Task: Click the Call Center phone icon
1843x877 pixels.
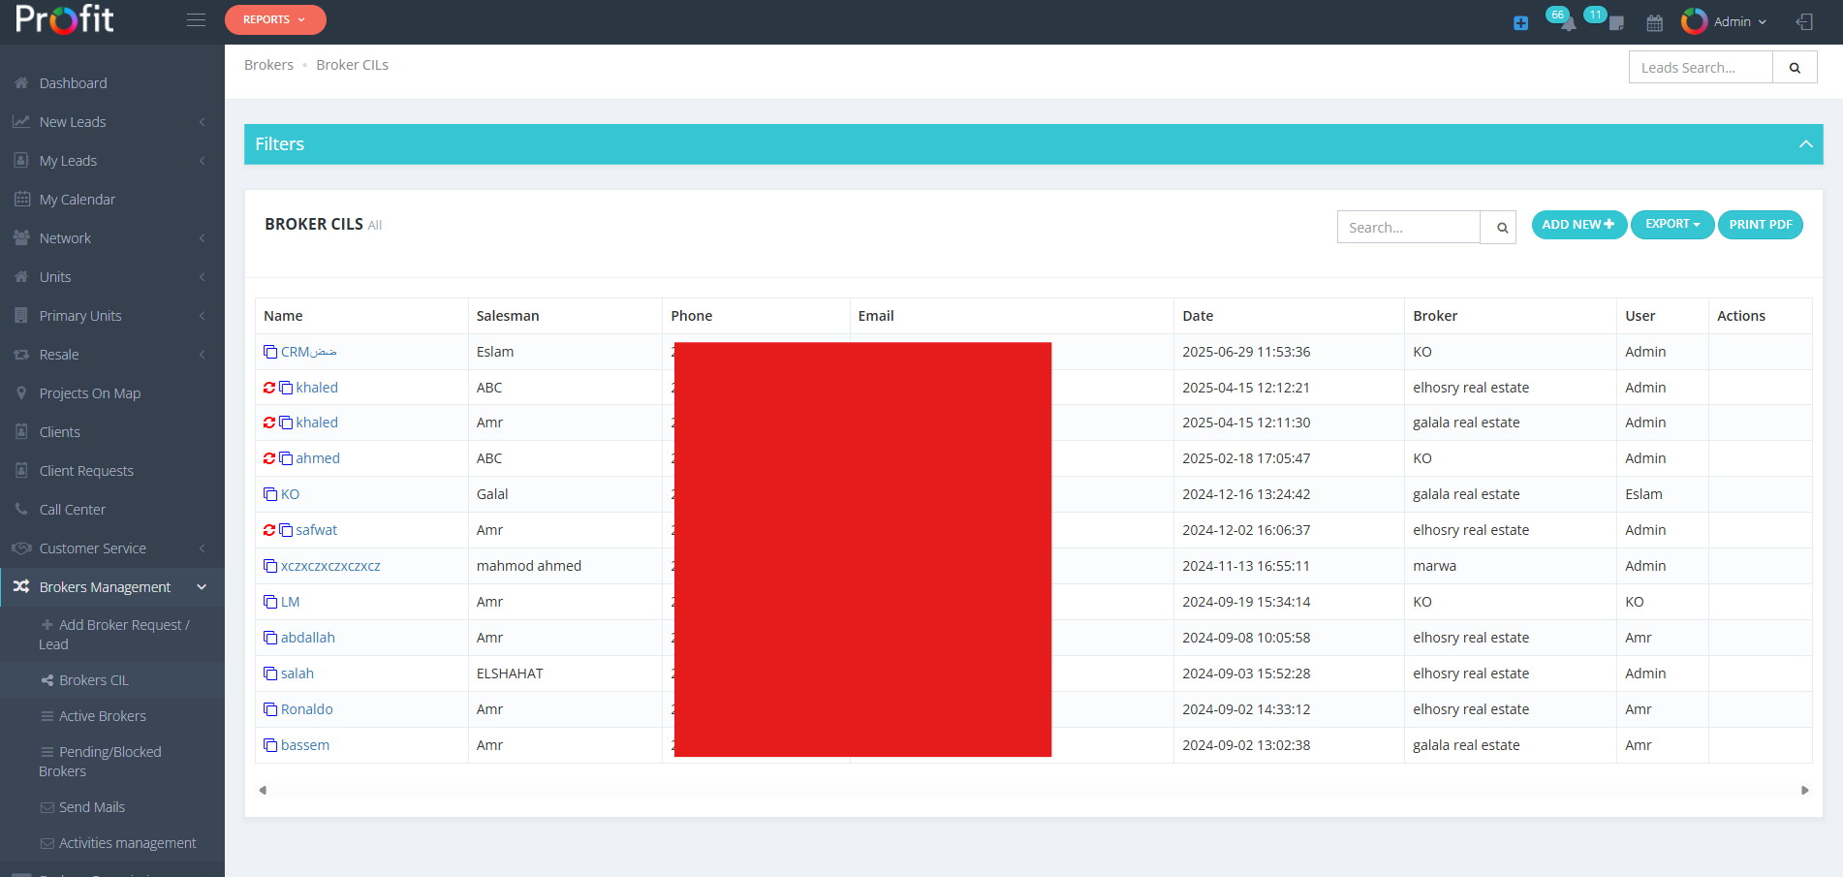Action: click(x=20, y=509)
